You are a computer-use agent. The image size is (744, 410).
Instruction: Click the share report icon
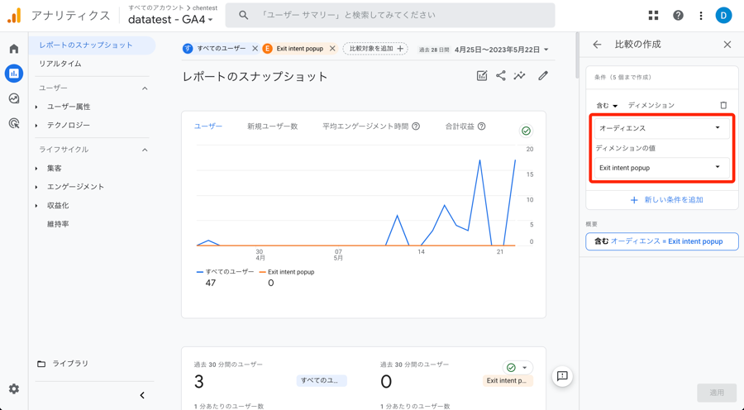[501, 76]
